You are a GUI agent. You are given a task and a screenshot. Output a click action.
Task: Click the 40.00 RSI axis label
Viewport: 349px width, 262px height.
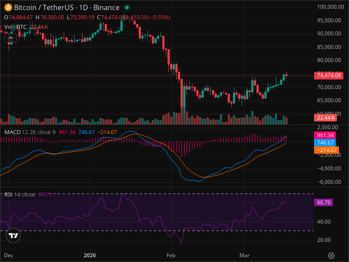pos(324,222)
